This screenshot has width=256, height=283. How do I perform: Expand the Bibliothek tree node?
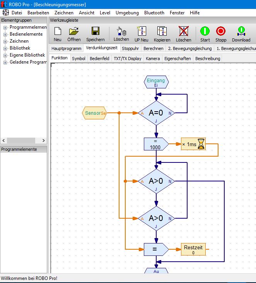pyautogui.click(x=5, y=48)
